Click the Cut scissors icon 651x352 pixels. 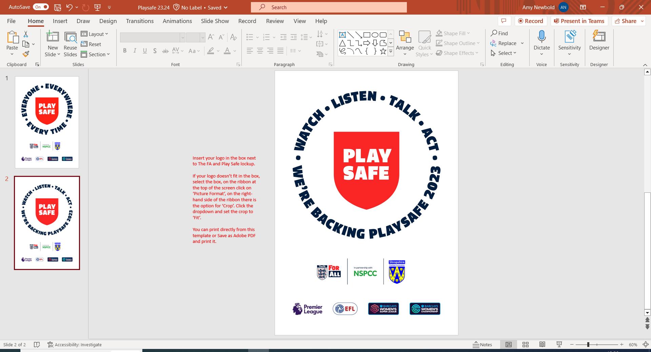pyautogui.click(x=26, y=34)
